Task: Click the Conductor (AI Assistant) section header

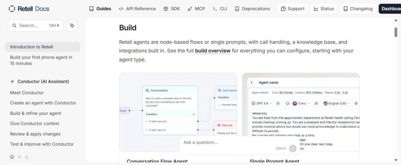Action: 40,82
